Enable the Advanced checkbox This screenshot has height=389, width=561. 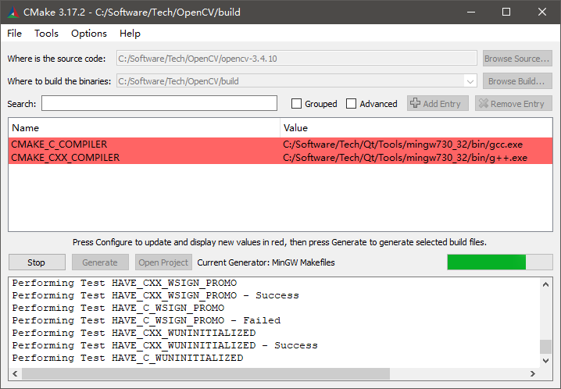[352, 104]
